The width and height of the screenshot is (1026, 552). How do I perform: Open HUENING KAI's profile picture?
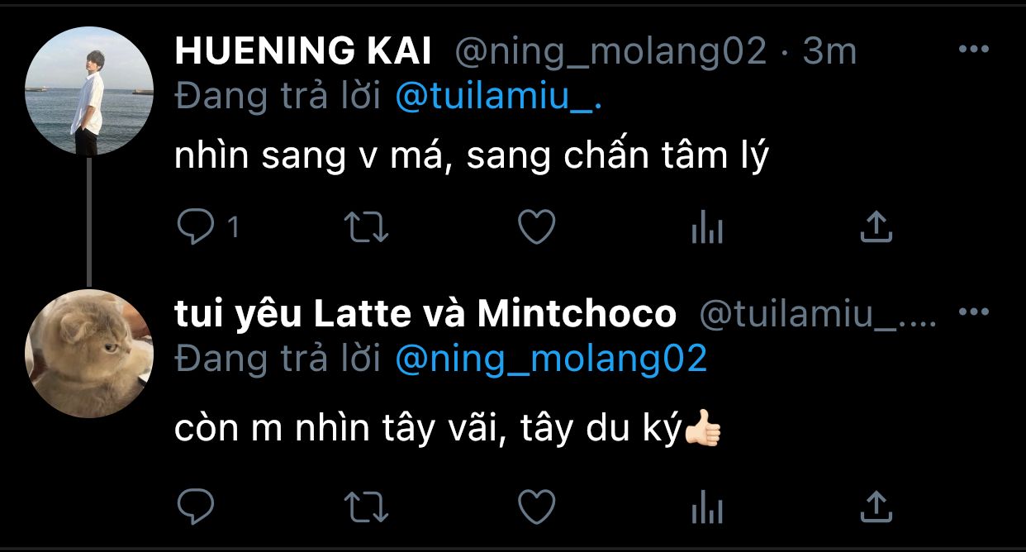(x=88, y=91)
